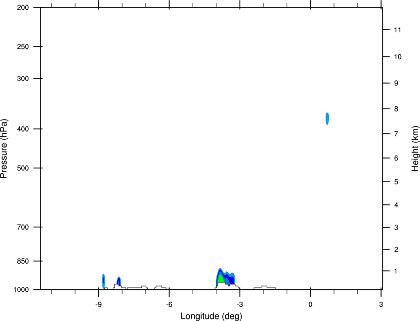Click the 500 pressure tick label
Screen dimensions: 420x321
(23, 168)
